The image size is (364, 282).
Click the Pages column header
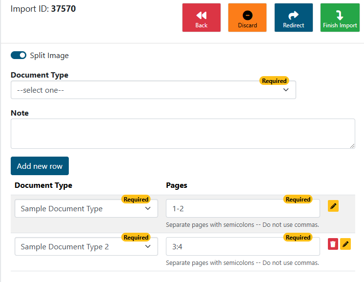tap(177, 185)
